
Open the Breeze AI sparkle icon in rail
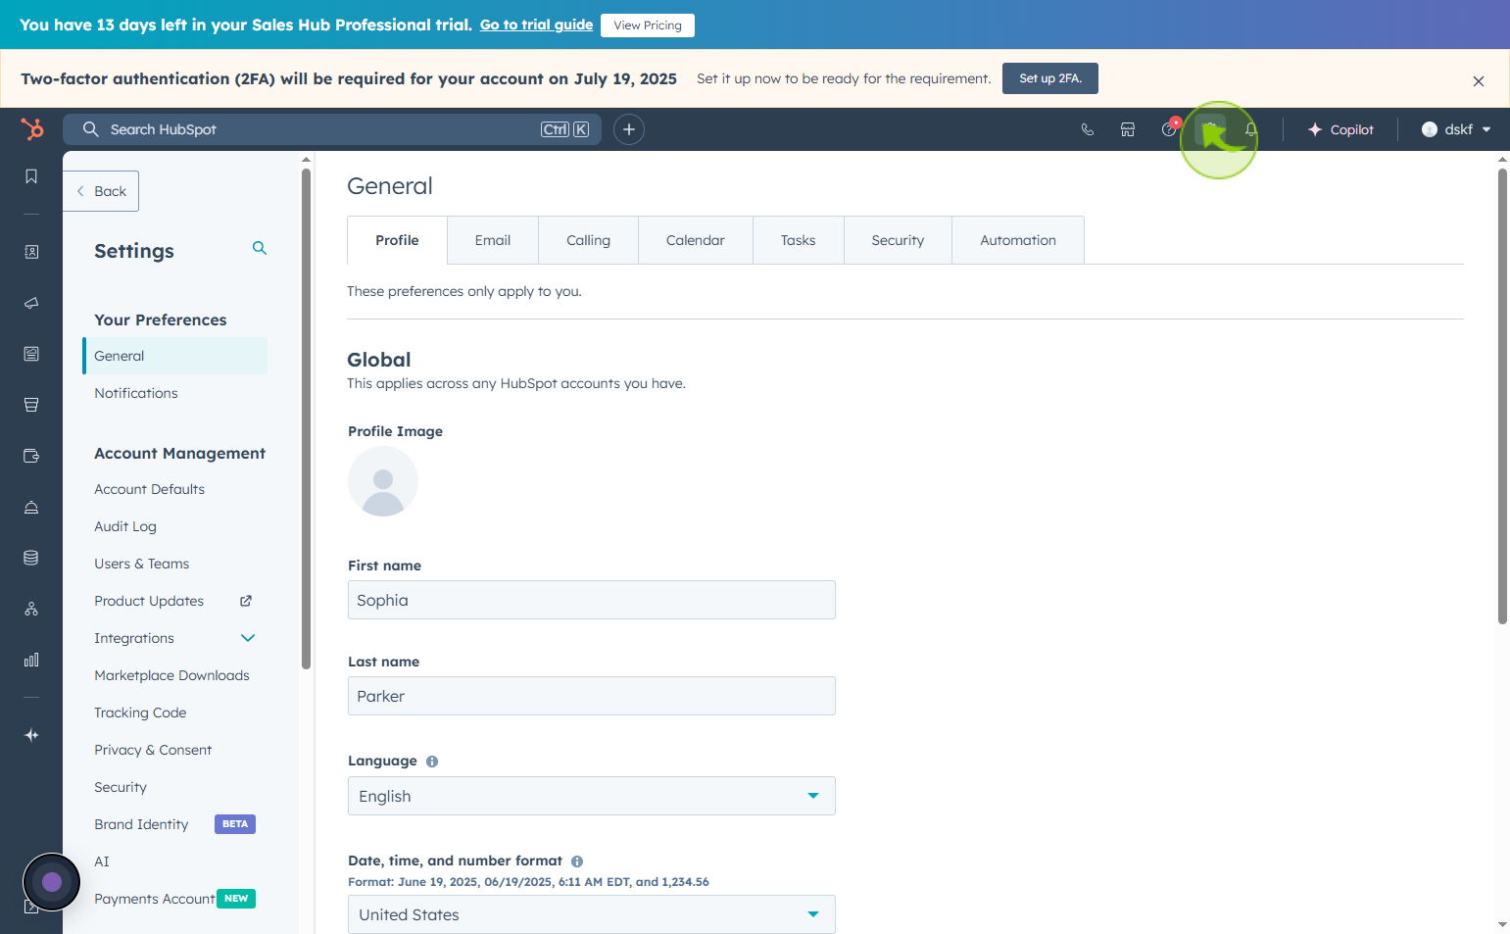pos(31,735)
